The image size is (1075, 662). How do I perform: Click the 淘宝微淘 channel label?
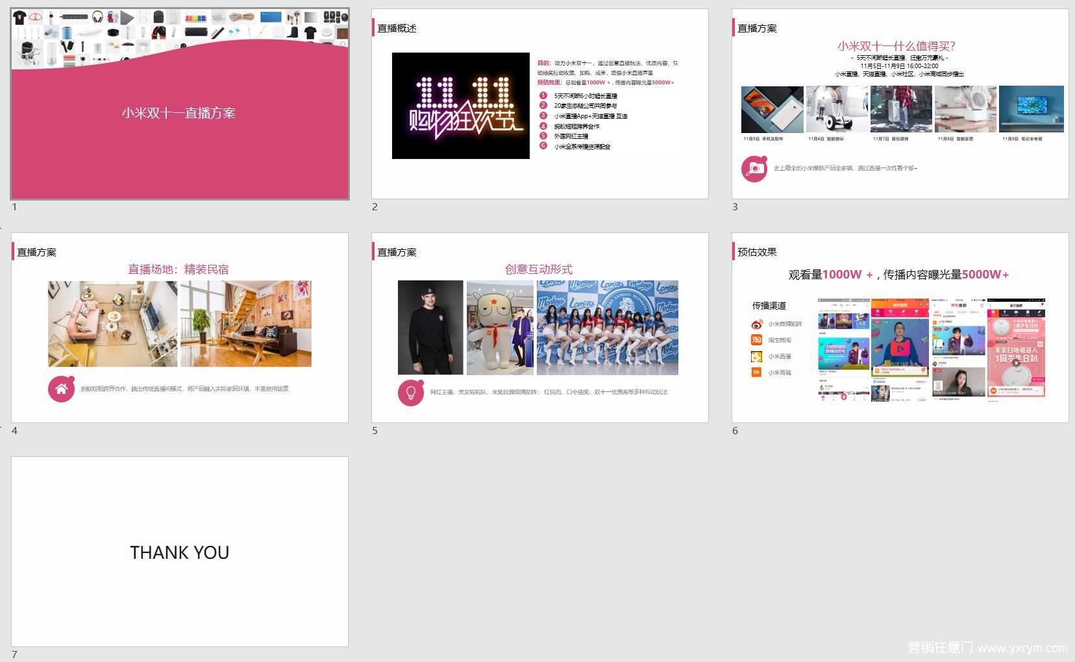tap(780, 340)
